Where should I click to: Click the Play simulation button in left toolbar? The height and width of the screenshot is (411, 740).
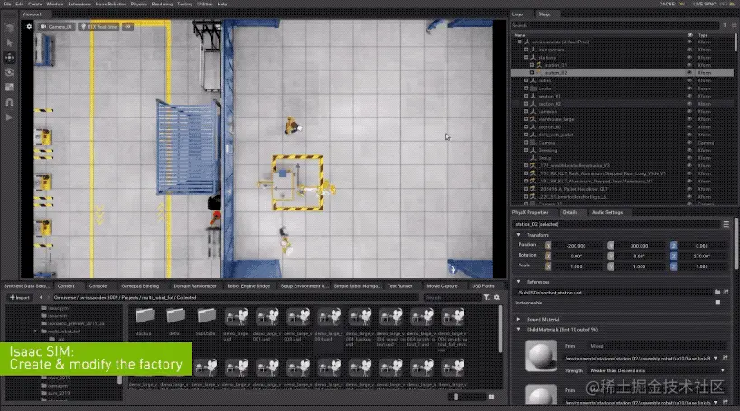(9, 117)
